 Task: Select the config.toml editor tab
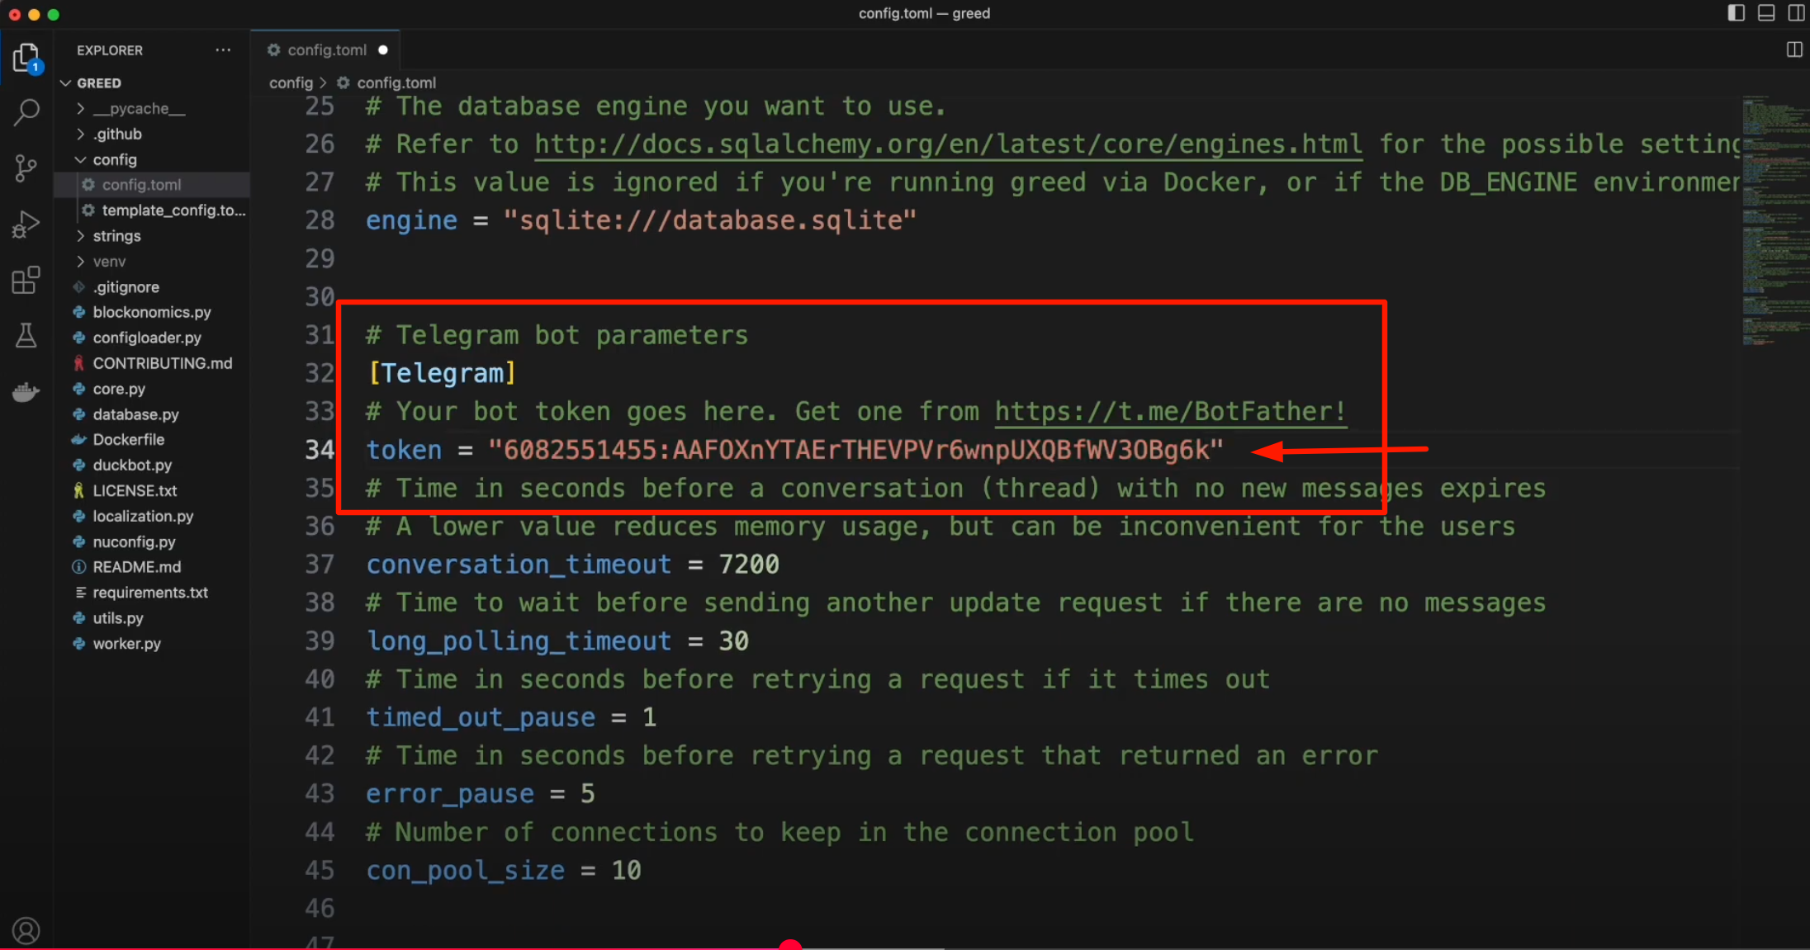coord(326,50)
